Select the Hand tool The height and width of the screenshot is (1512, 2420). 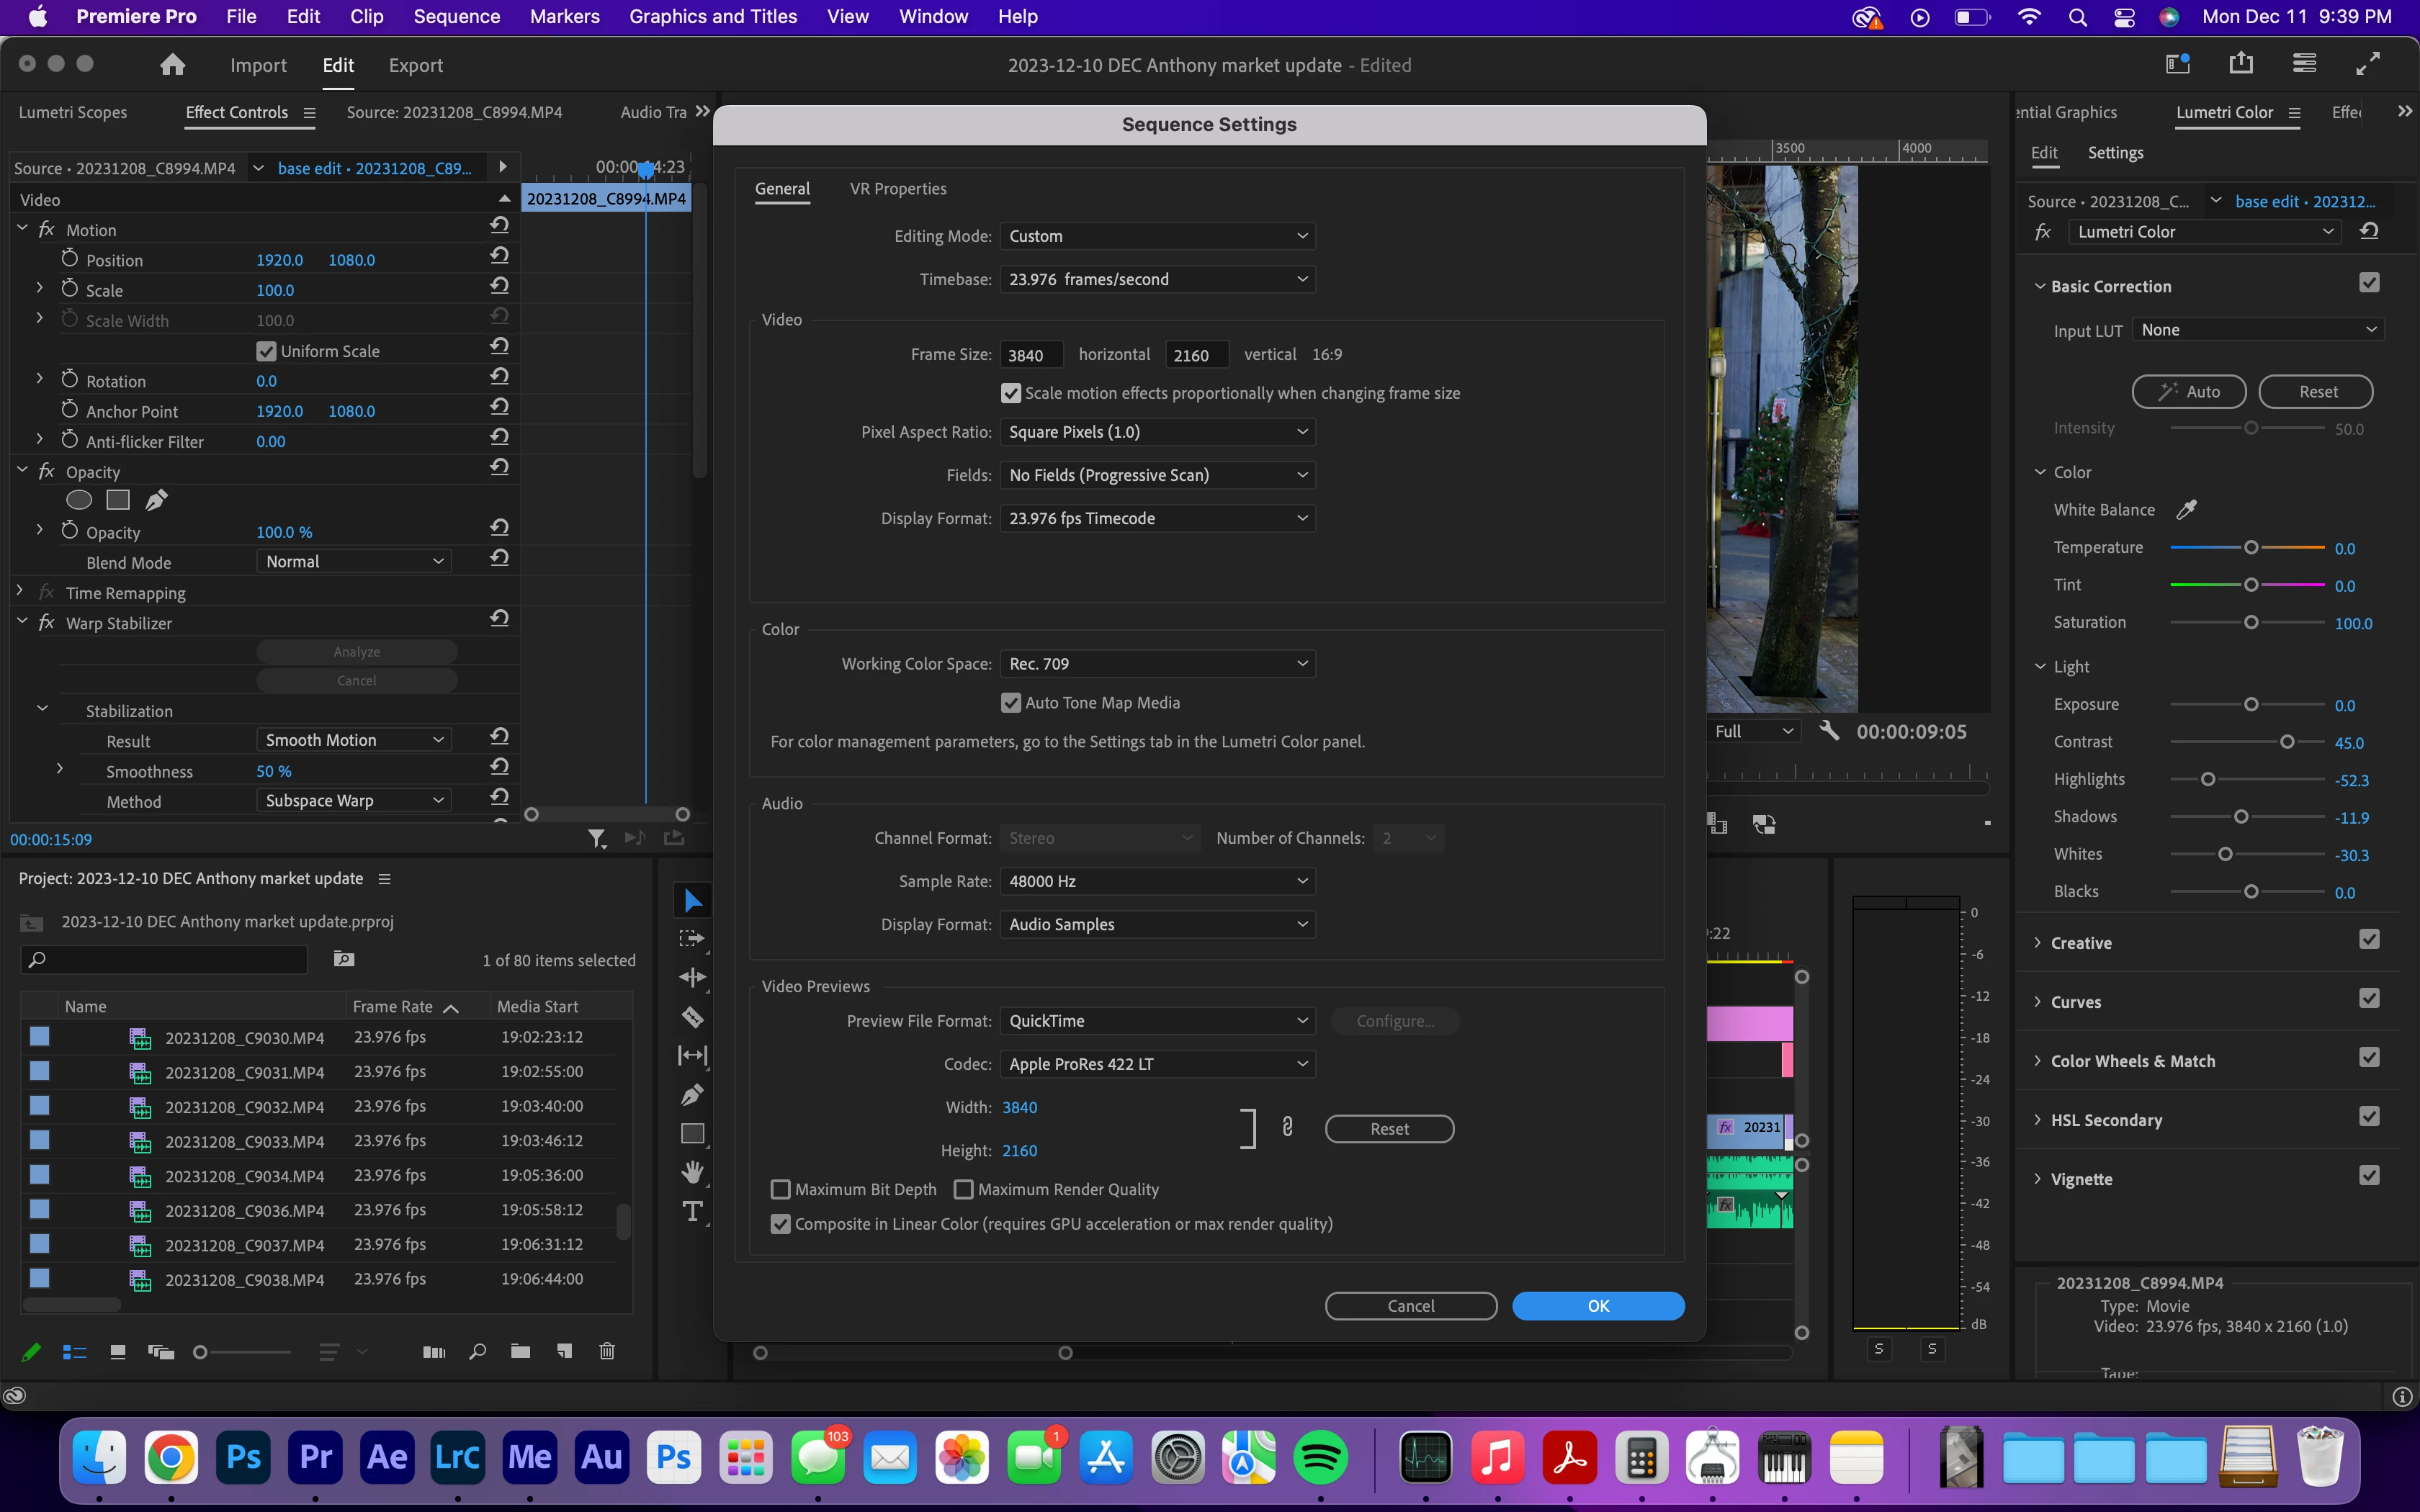[692, 1172]
